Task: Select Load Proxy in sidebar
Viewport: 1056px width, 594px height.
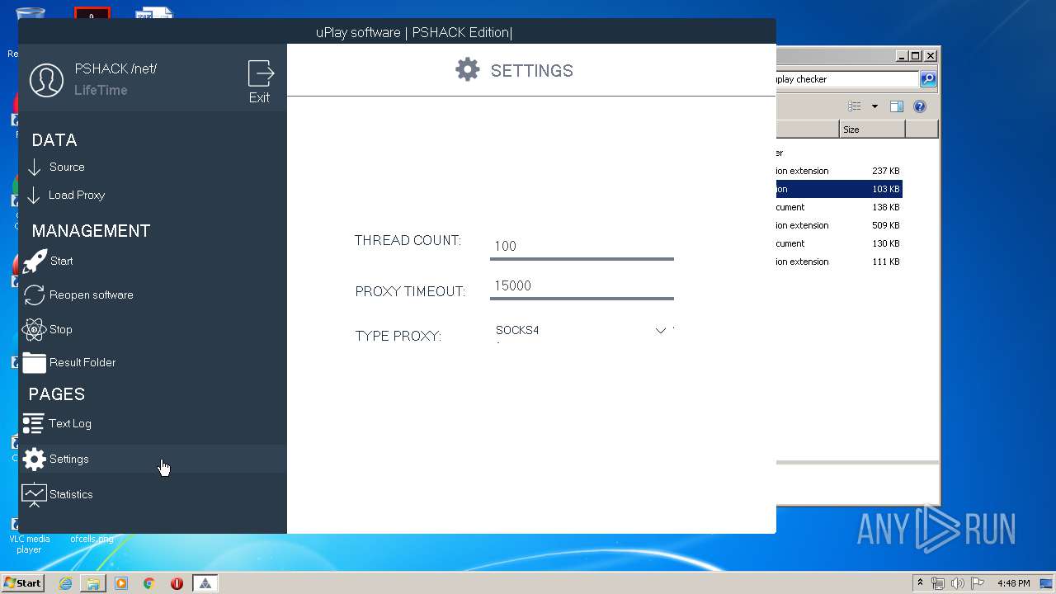Action: [x=77, y=196]
